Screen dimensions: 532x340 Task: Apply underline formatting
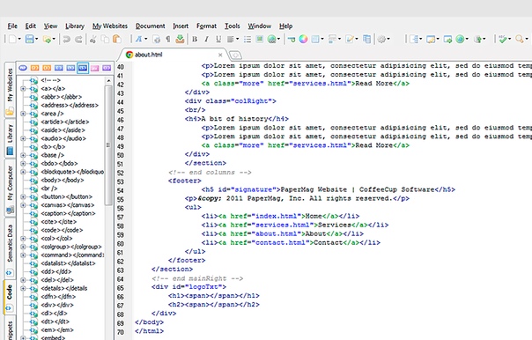pyautogui.click(x=218, y=40)
